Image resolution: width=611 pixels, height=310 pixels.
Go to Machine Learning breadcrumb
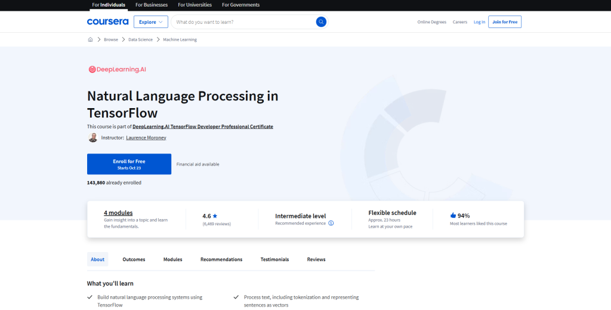pos(180,40)
